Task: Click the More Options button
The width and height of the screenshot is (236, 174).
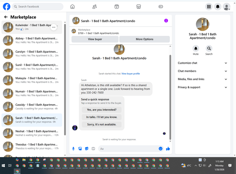Action: coord(144,39)
